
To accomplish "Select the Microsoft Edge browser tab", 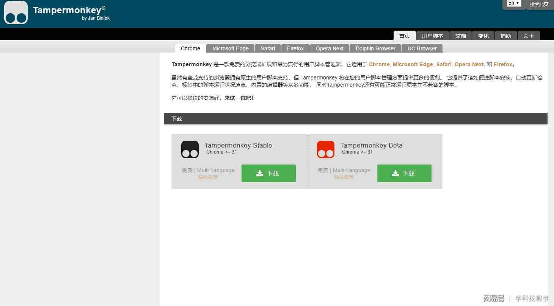I will 231,48.
